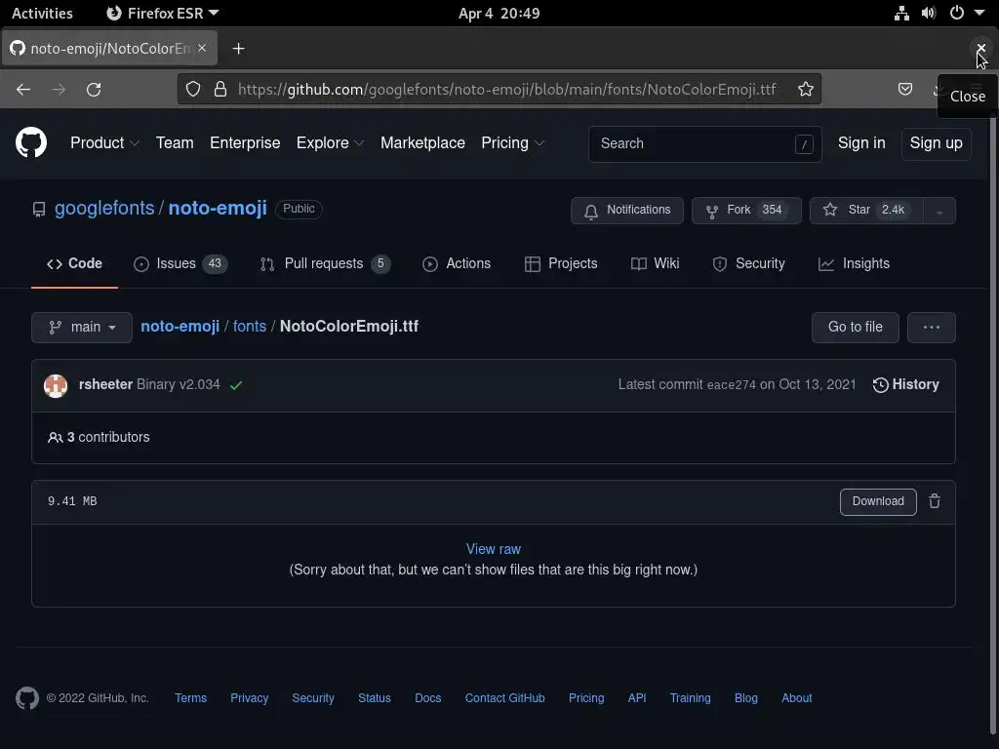Switch to the Code tab
999x749 pixels.
[74, 263]
